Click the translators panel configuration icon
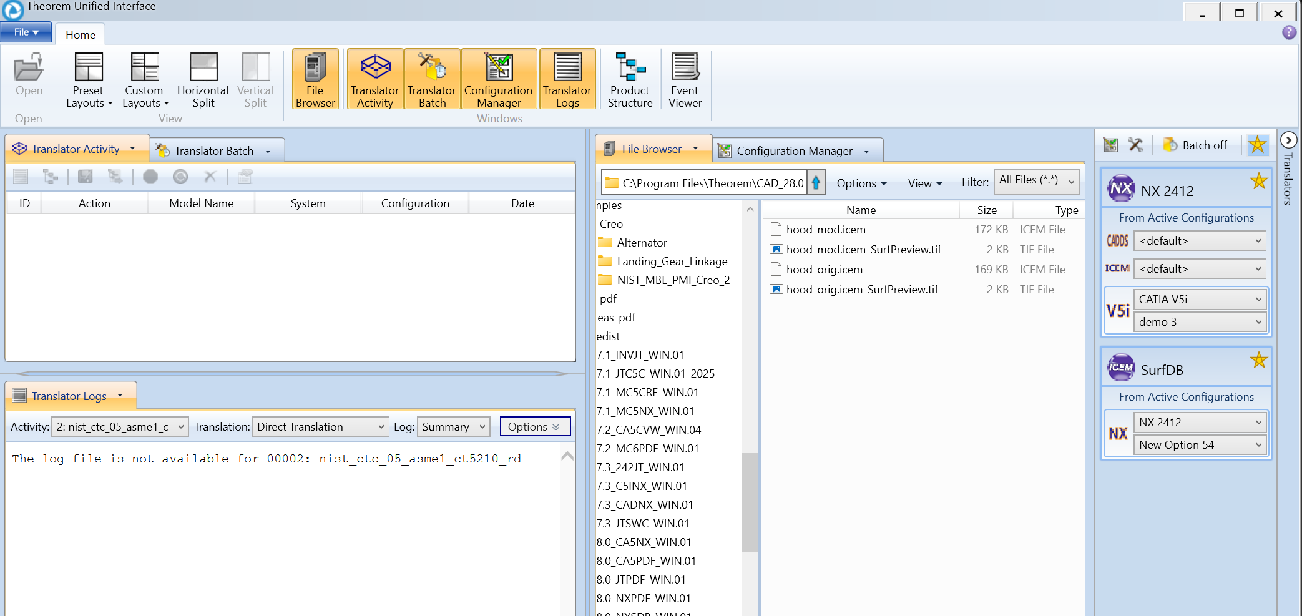Viewport: 1302px width, 616px height. [x=1110, y=145]
